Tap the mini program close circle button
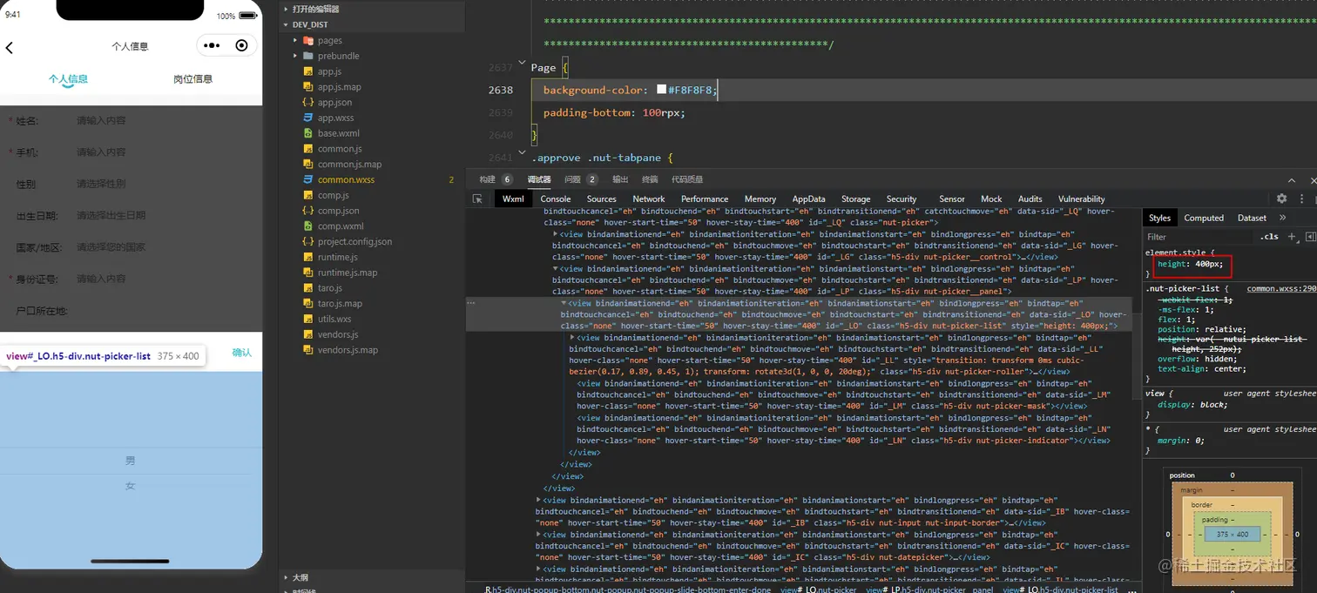This screenshot has width=1317, height=593. (x=242, y=46)
